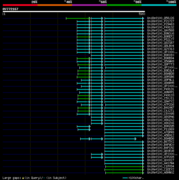This screenshot has width=179, height=180.
Task: Click UniRef100_C4J2T1 entry name
Action: click(161, 111)
